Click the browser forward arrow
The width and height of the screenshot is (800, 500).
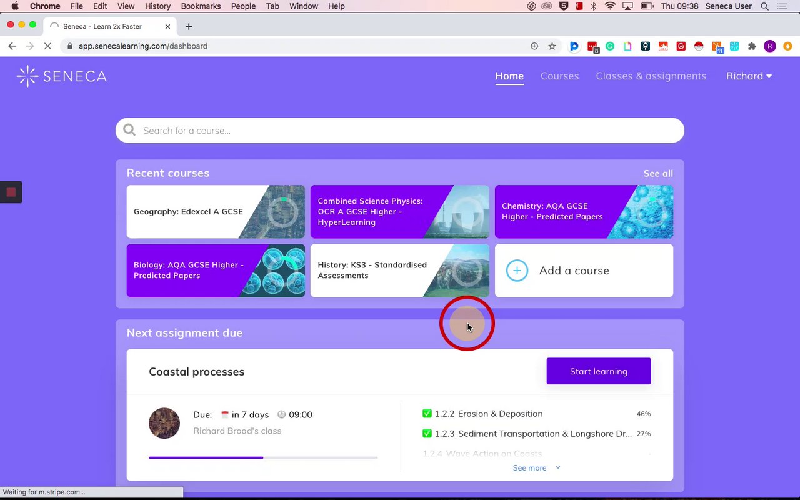tap(29, 46)
